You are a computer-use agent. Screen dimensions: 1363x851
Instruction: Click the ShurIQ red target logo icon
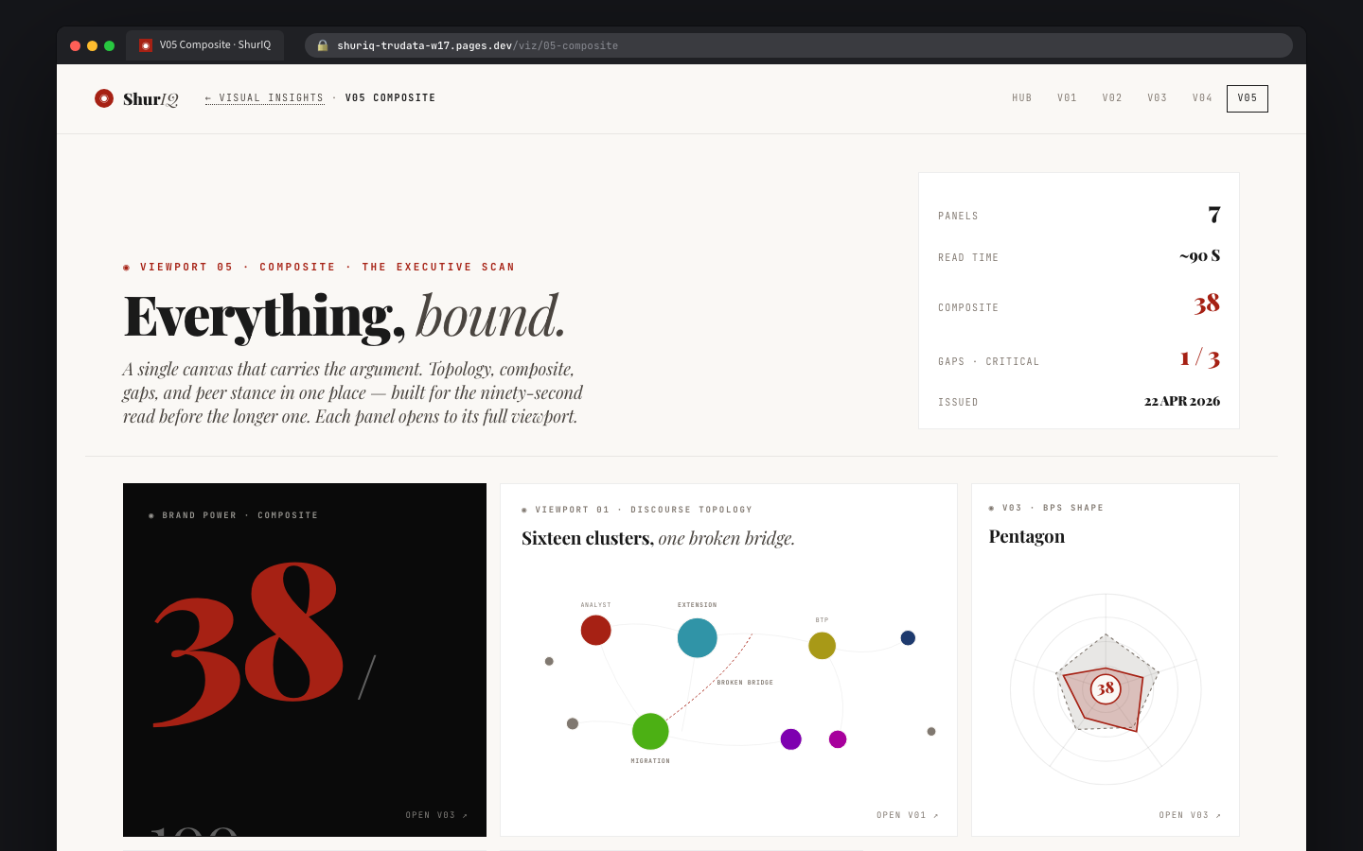tap(104, 98)
